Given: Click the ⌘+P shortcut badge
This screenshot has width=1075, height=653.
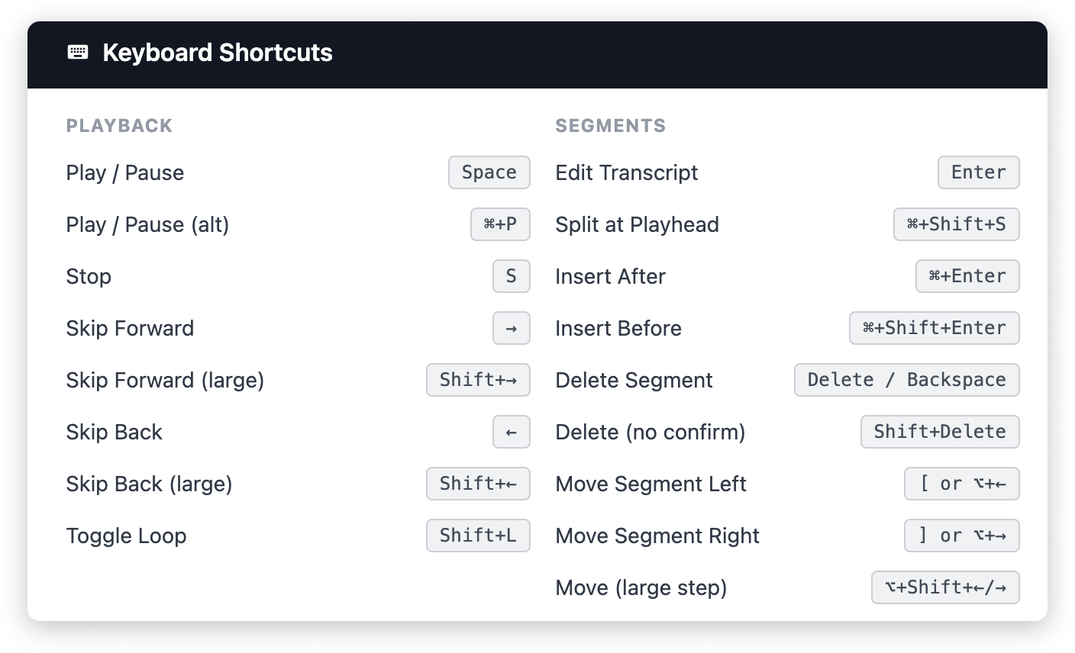Looking at the screenshot, I should click(500, 224).
